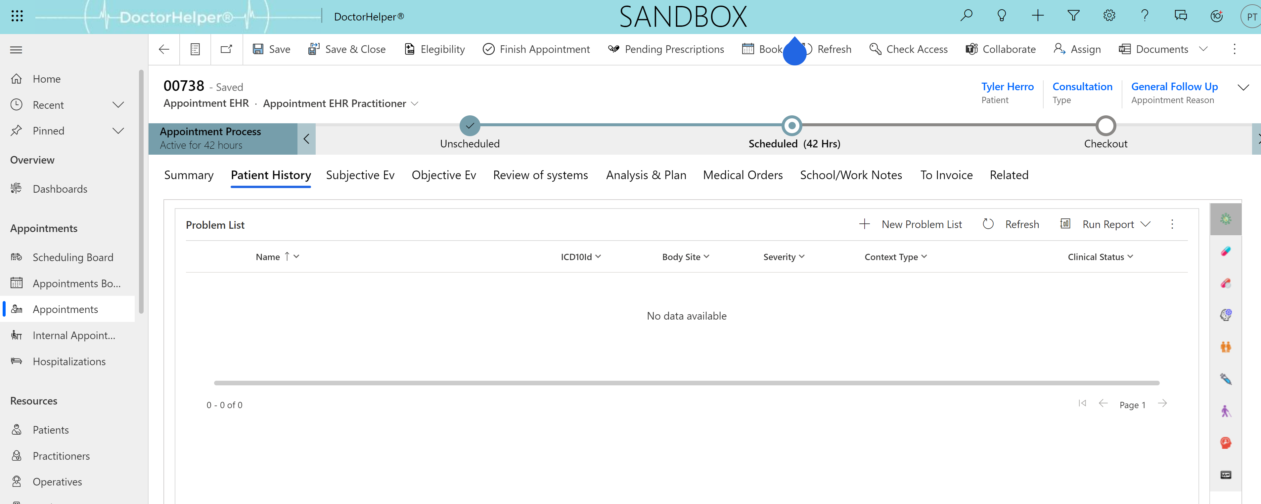This screenshot has height=504, width=1261.
Task: Click Collaborate in the toolbar
Action: point(1001,49)
